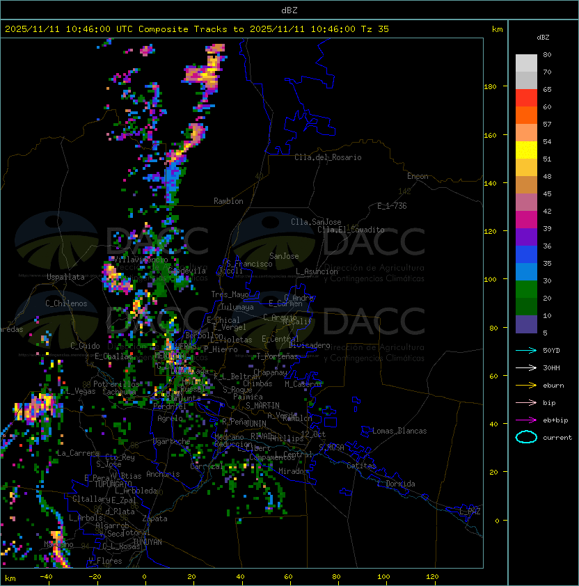Image resolution: width=579 pixels, height=586 pixels.
Task: Click the Uspallata map label
Action: (65, 277)
